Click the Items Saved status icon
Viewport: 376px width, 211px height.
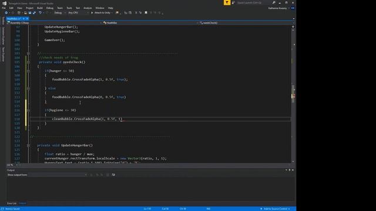[2, 209]
